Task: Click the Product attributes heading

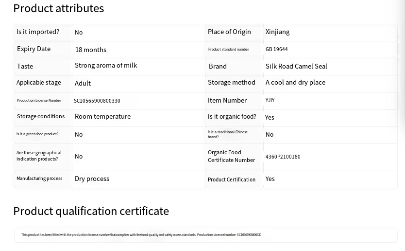Action: tap(58, 8)
